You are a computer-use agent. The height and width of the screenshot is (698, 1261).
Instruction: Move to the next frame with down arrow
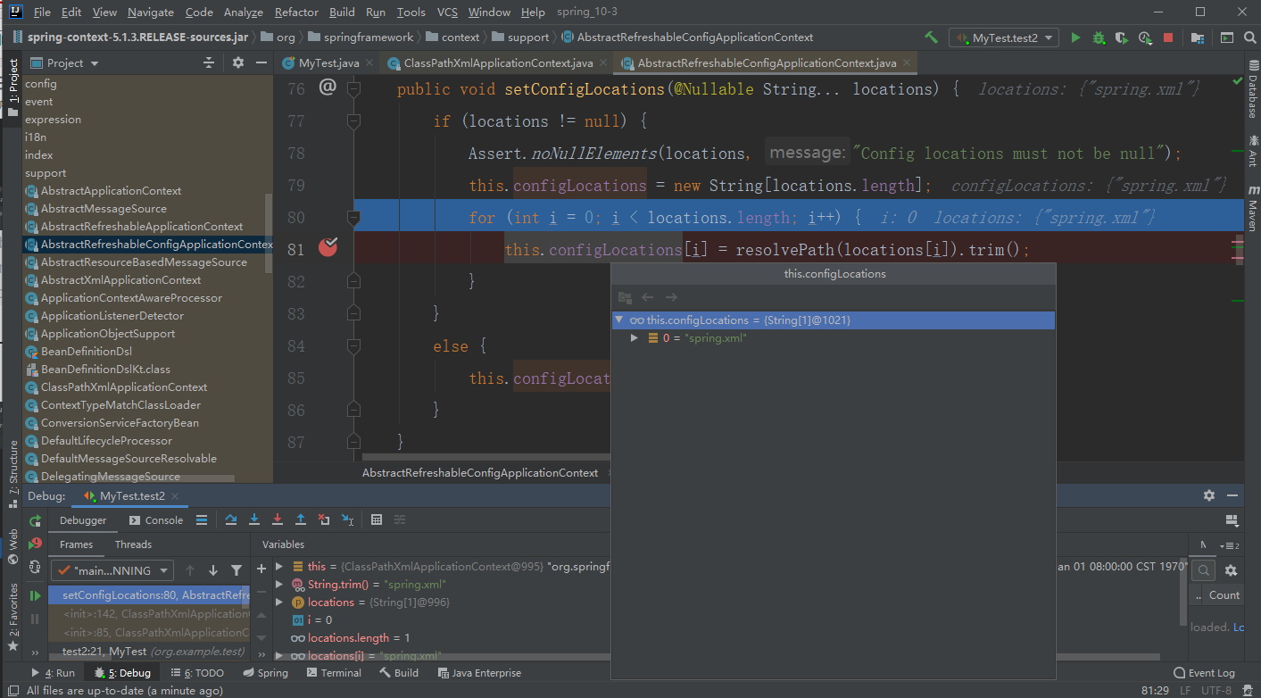tap(213, 570)
